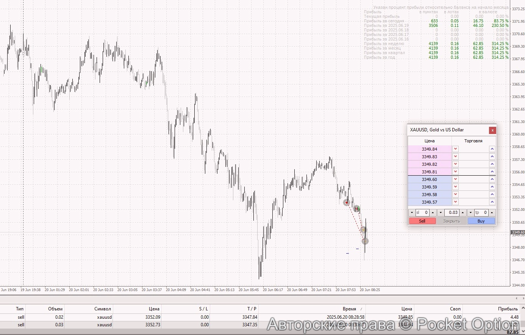Image resolution: width=525 pixels, height=335 pixels.
Task: Click the blue buy arrow beside price 3349.60
Action: [x=492, y=179]
